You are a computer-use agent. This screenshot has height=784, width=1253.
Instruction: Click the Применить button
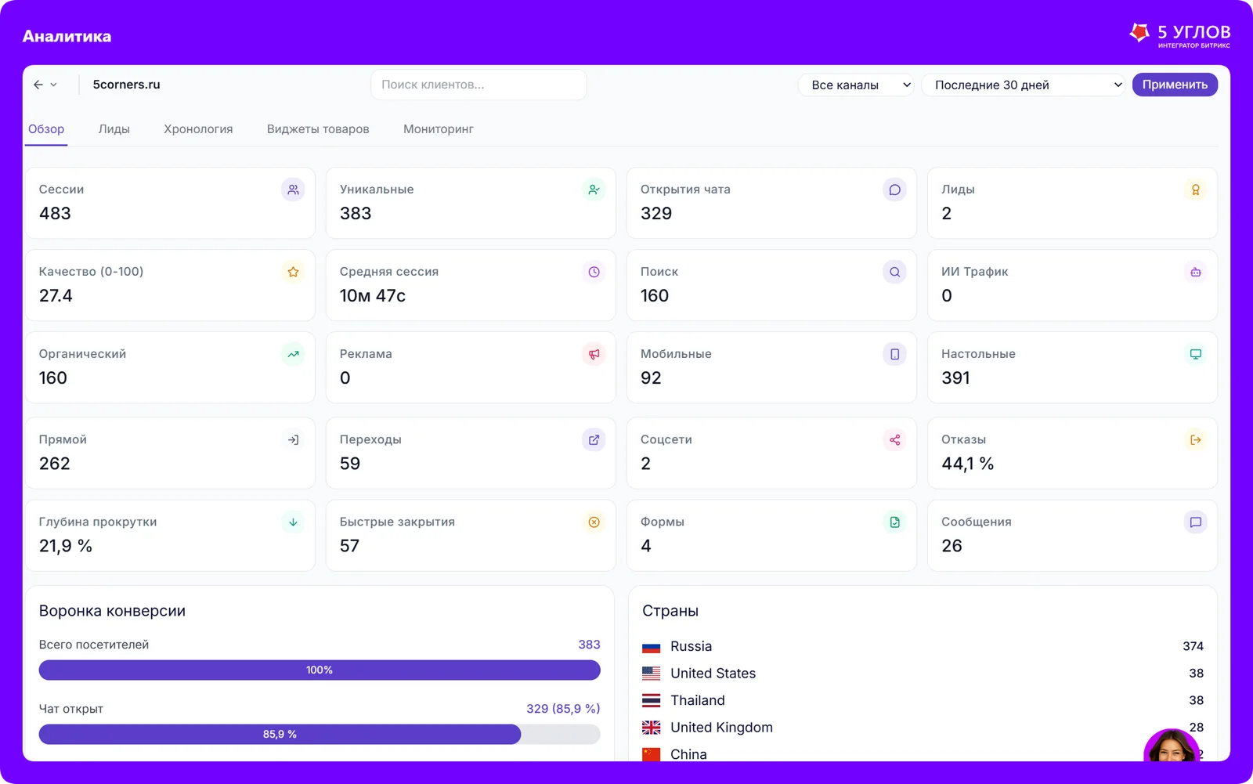1175,85
